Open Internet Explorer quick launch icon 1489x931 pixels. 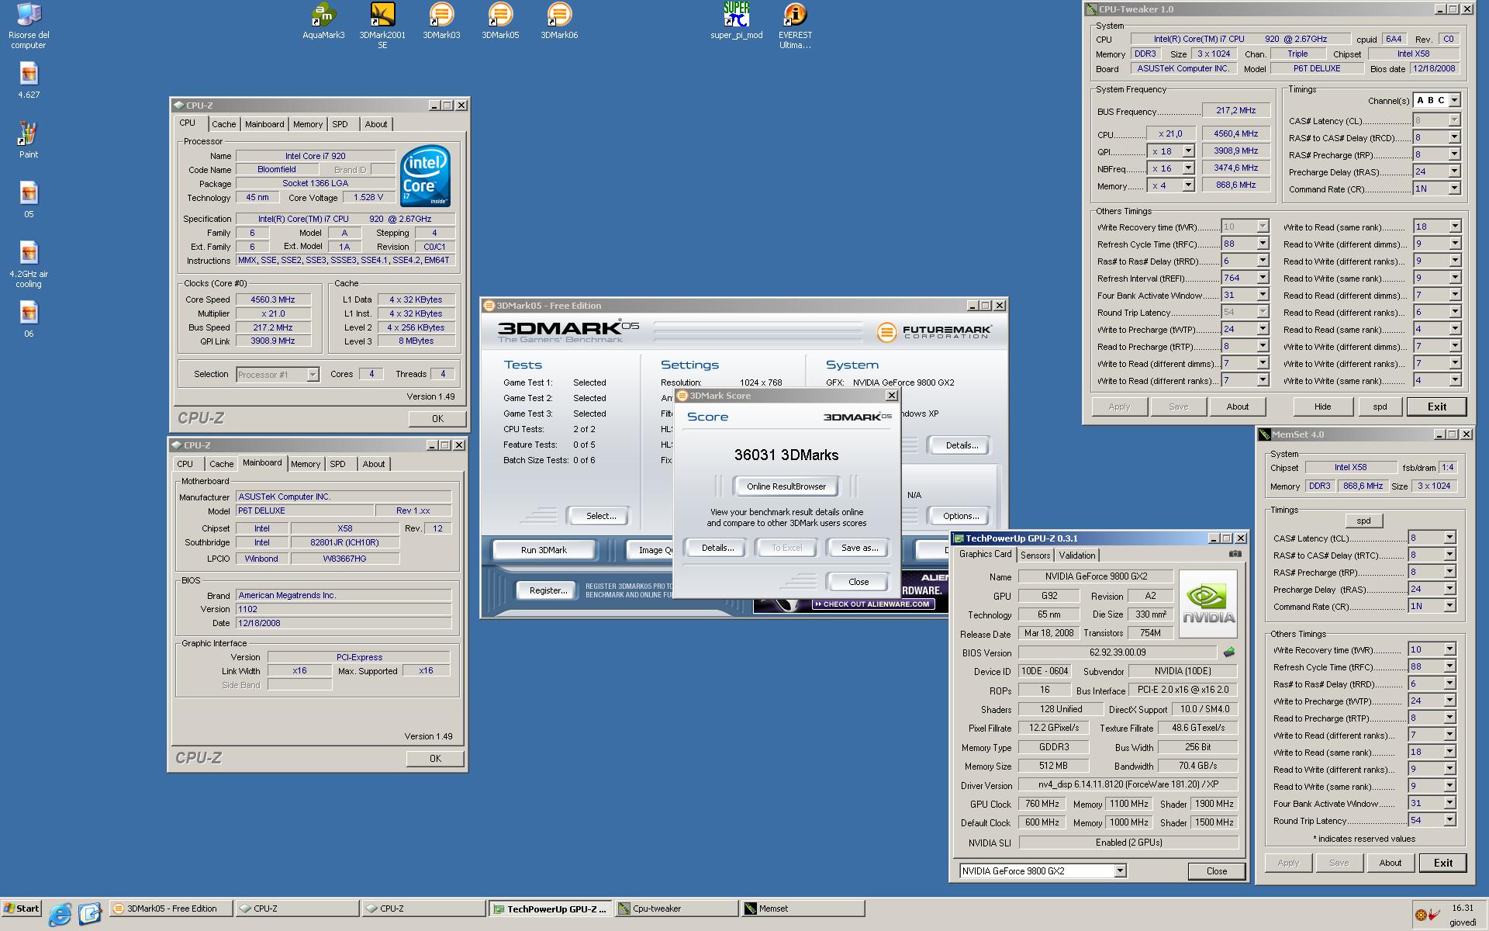point(60,914)
